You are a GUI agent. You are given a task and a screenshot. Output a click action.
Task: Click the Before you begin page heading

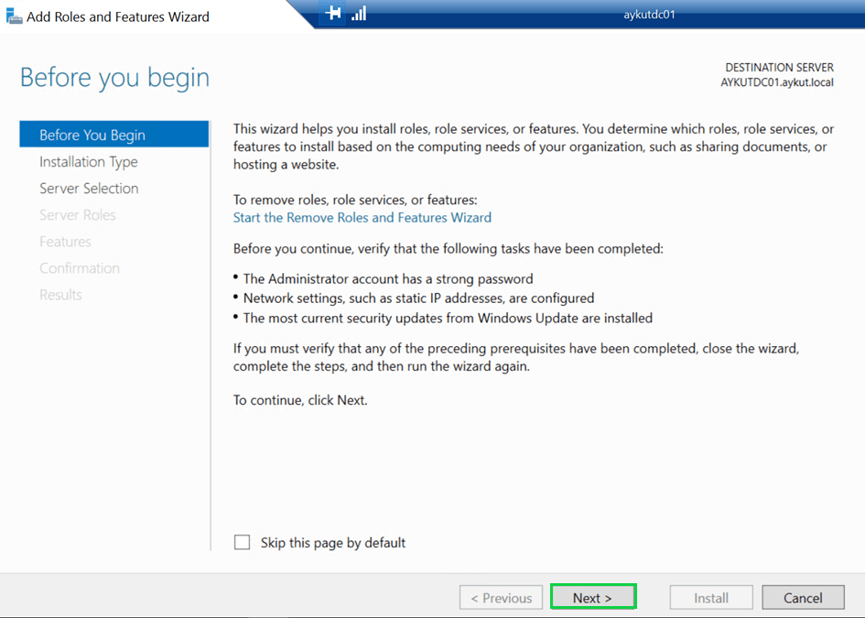115,78
